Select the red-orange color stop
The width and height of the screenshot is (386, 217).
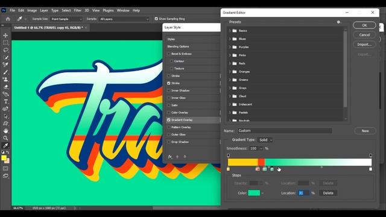pyautogui.click(x=258, y=169)
